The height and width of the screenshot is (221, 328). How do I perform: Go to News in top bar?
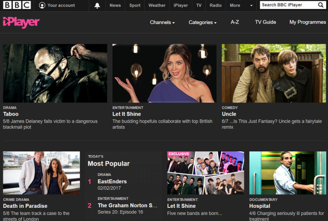point(115,5)
